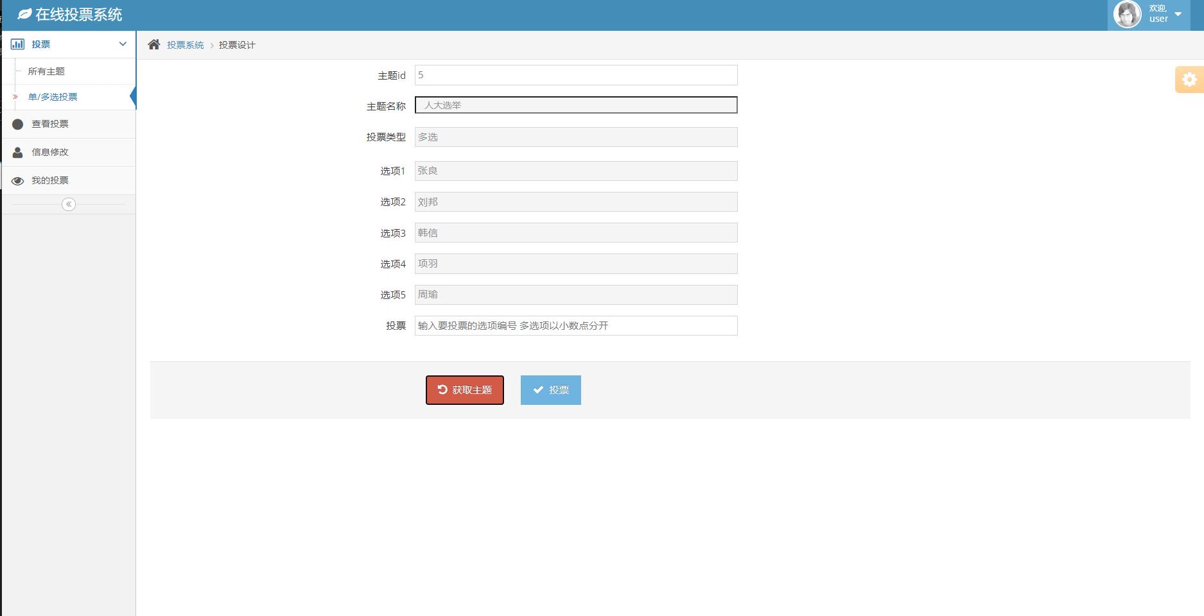Select 单/多选投票 in the sidebar
This screenshot has height=616, width=1204.
(x=52, y=97)
